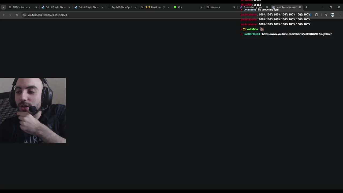Select the active youtube.com/shorts tab

pyautogui.click(x=286, y=7)
